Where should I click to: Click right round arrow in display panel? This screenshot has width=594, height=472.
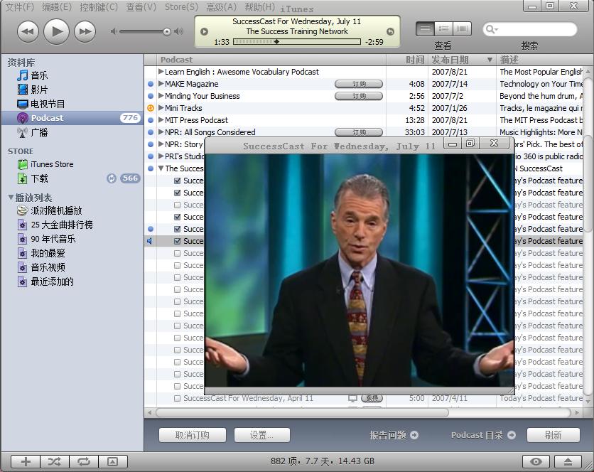(x=390, y=31)
